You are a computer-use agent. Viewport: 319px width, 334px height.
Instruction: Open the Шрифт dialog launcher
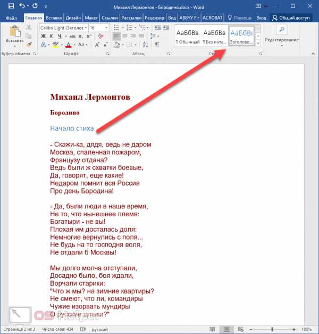click(108, 54)
